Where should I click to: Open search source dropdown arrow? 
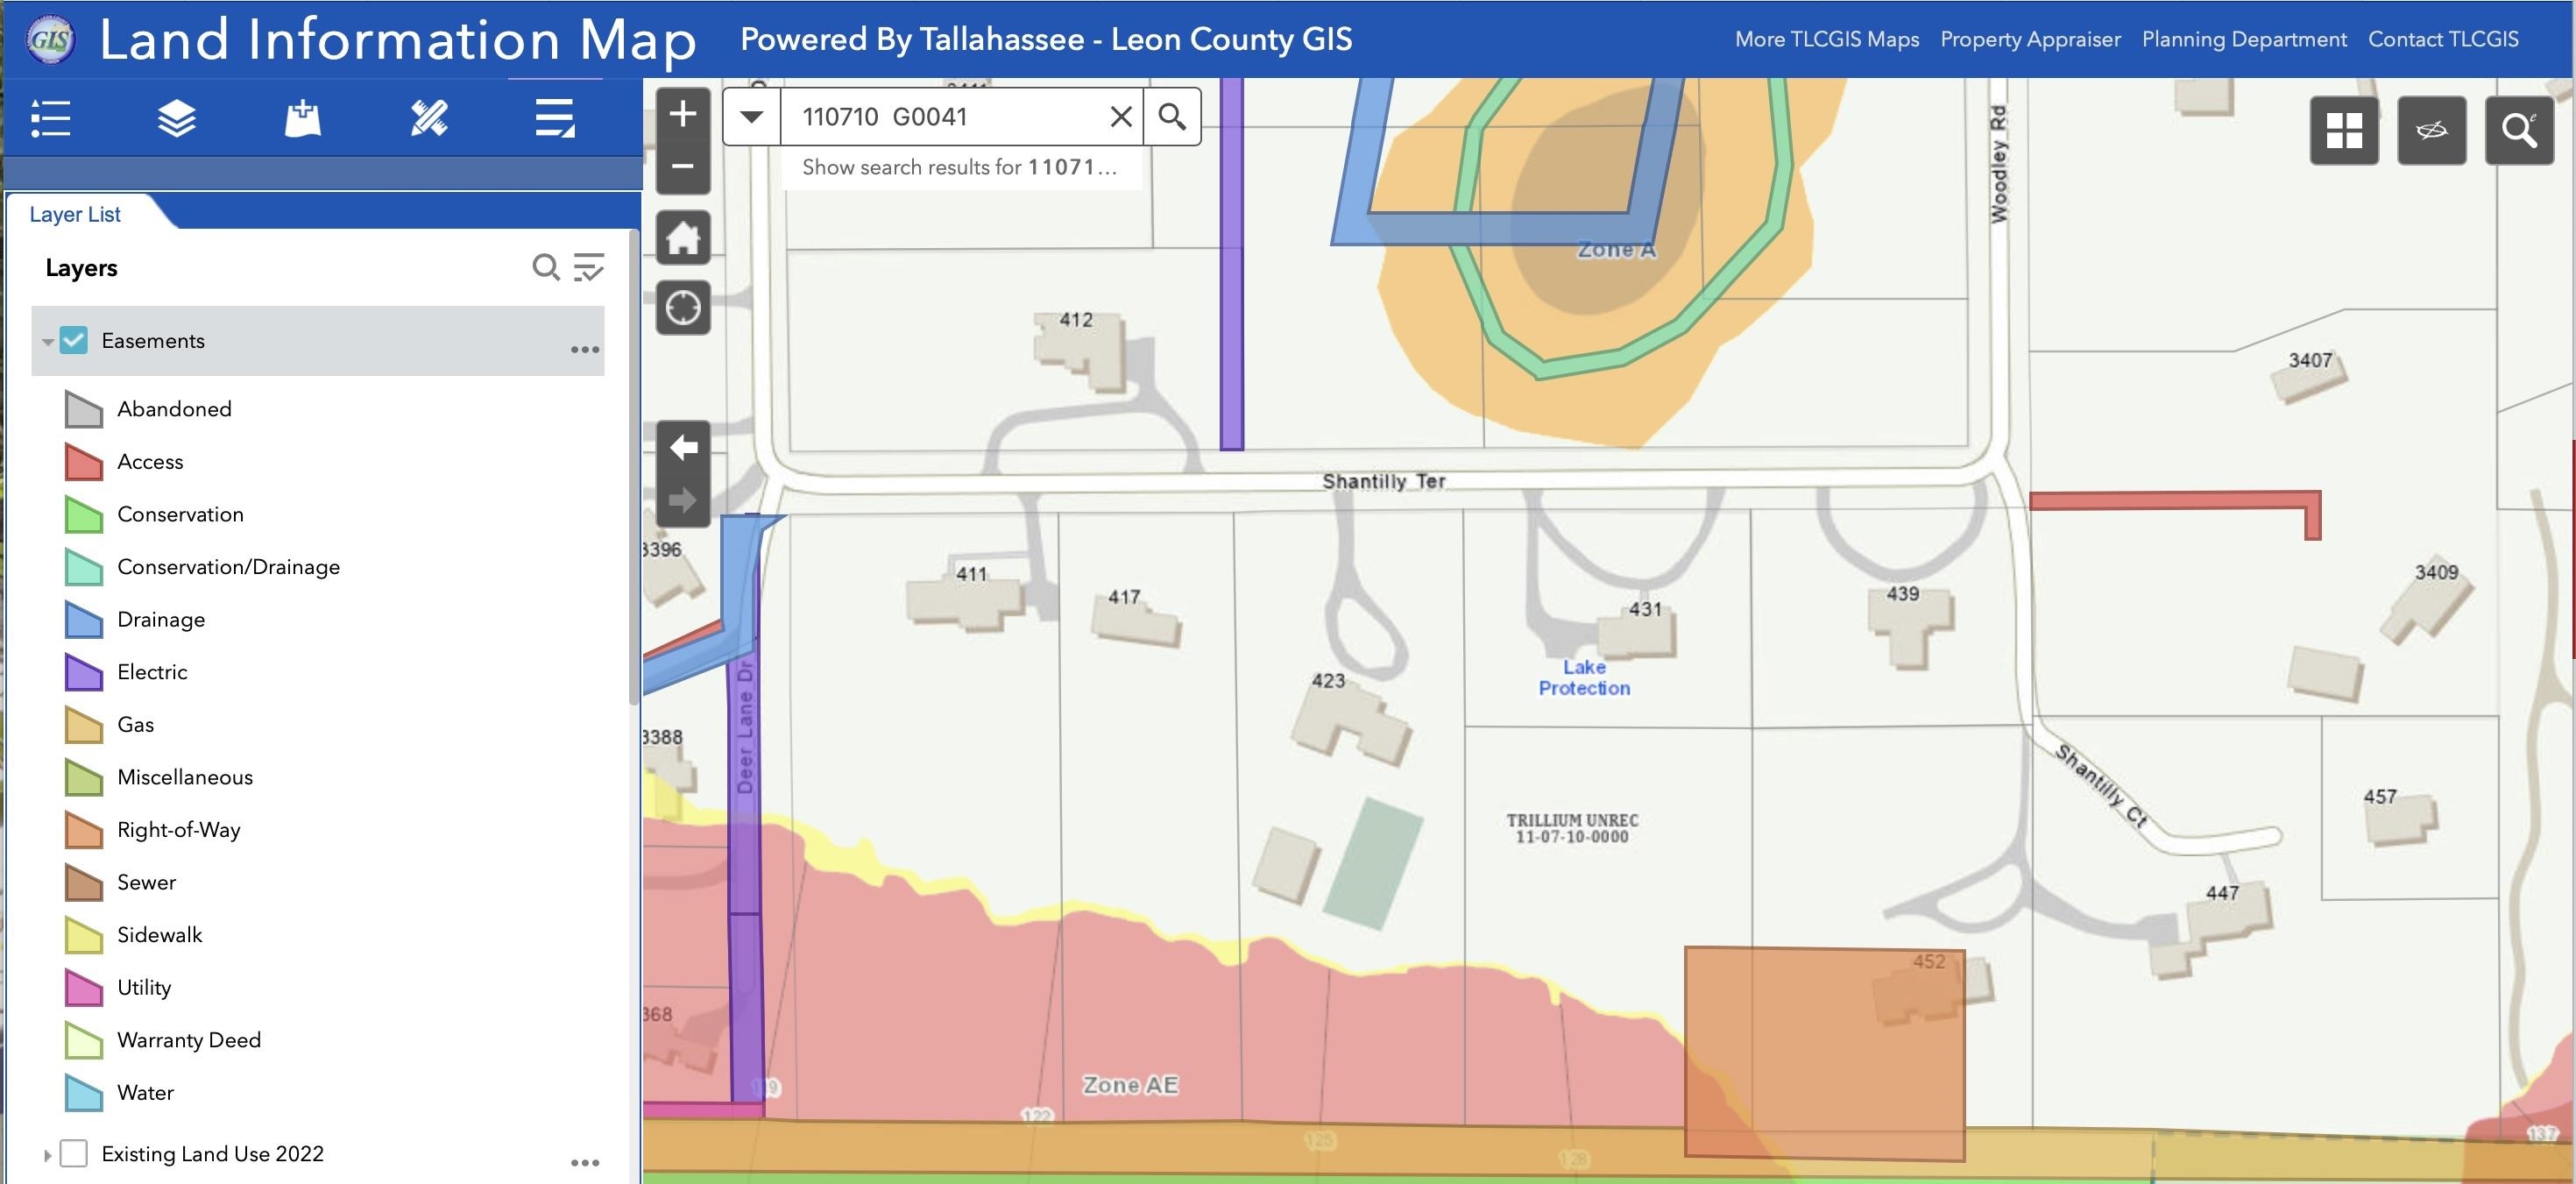coord(752,117)
